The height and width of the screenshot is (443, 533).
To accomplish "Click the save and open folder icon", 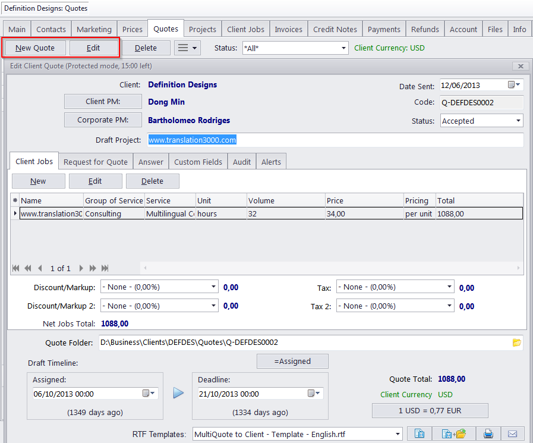I will click(454, 434).
